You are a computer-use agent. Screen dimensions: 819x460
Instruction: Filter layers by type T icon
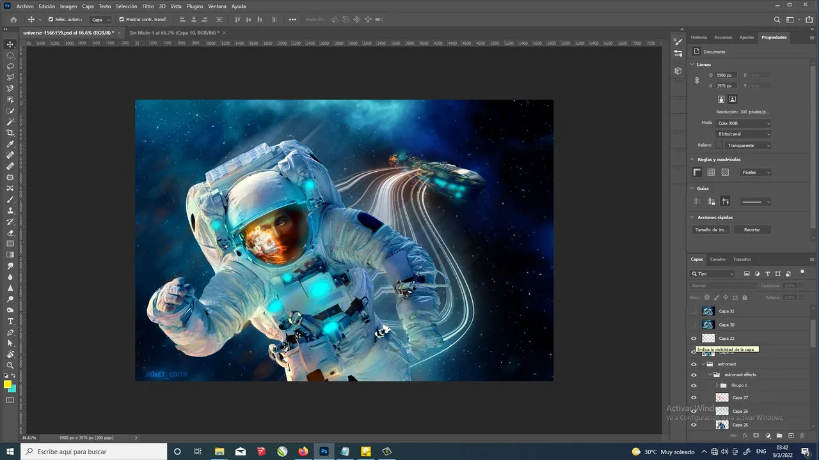point(768,273)
